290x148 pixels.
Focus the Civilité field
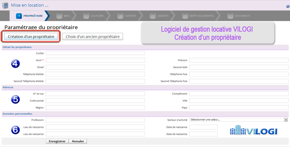pos(95,53)
